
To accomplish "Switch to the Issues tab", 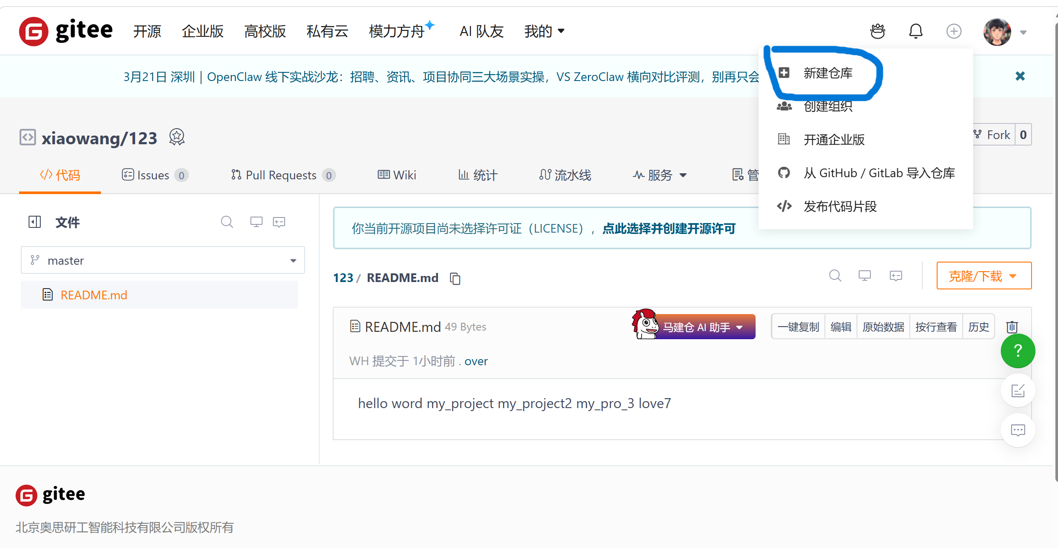I will coord(154,175).
